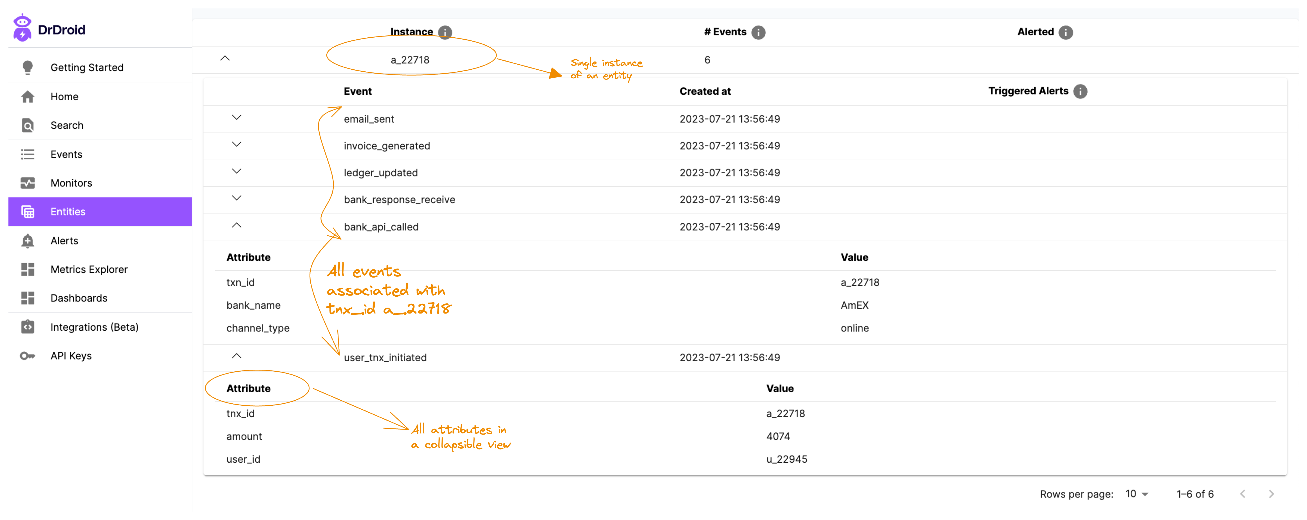Viewport: 1307px width, 520px height.
Task: Click the next page arrow button
Action: pyautogui.click(x=1271, y=494)
